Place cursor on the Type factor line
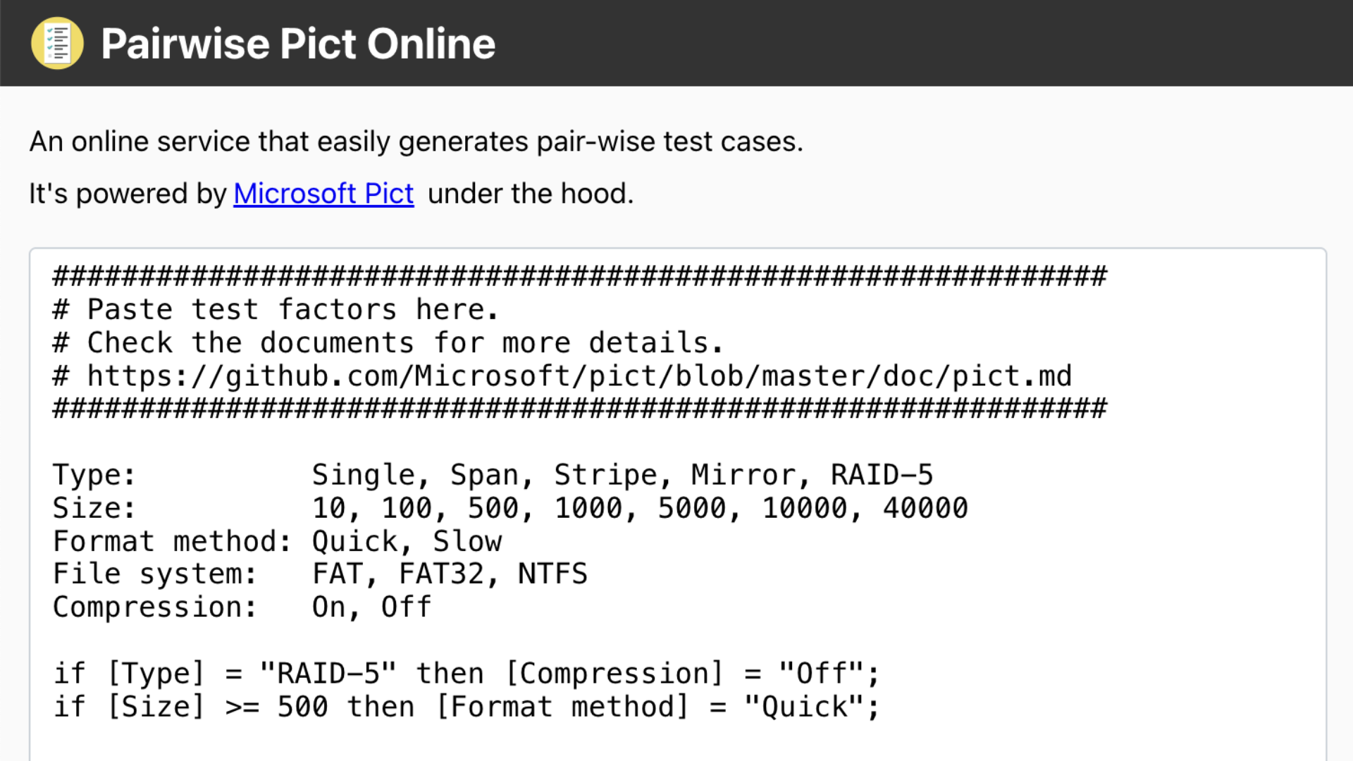The height and width of the screenshot is (761, 1353). [282, 474]
